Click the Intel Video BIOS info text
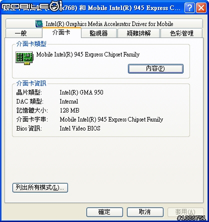Screen dimensions: 209x222 coord(80,128)
